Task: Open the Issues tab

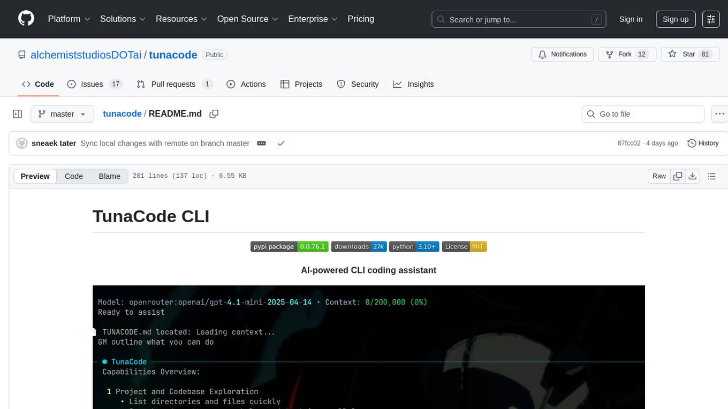Action: [95, 84]
